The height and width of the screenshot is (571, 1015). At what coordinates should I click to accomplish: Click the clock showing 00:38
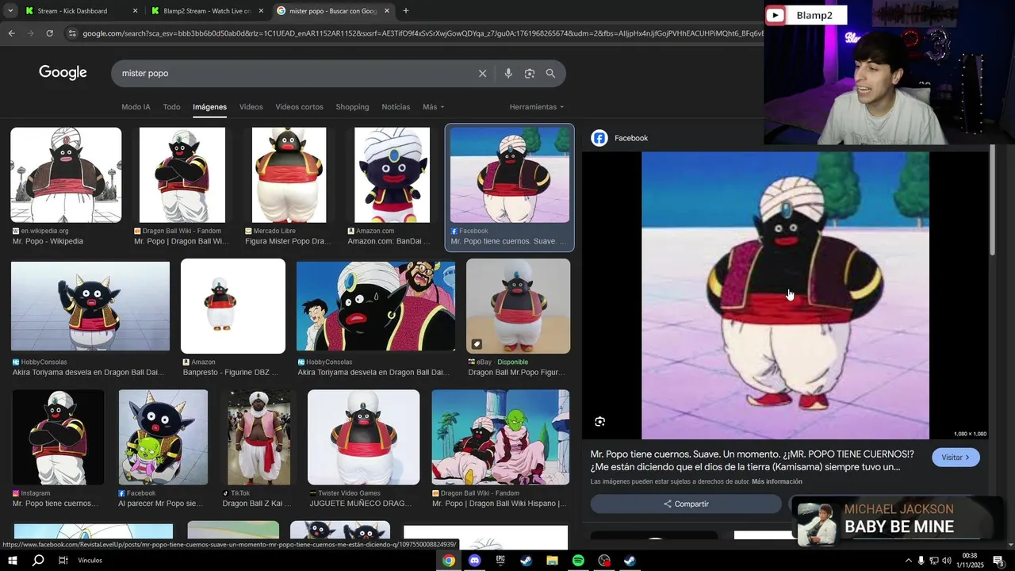pyautogui.click(x=969, y=556)
